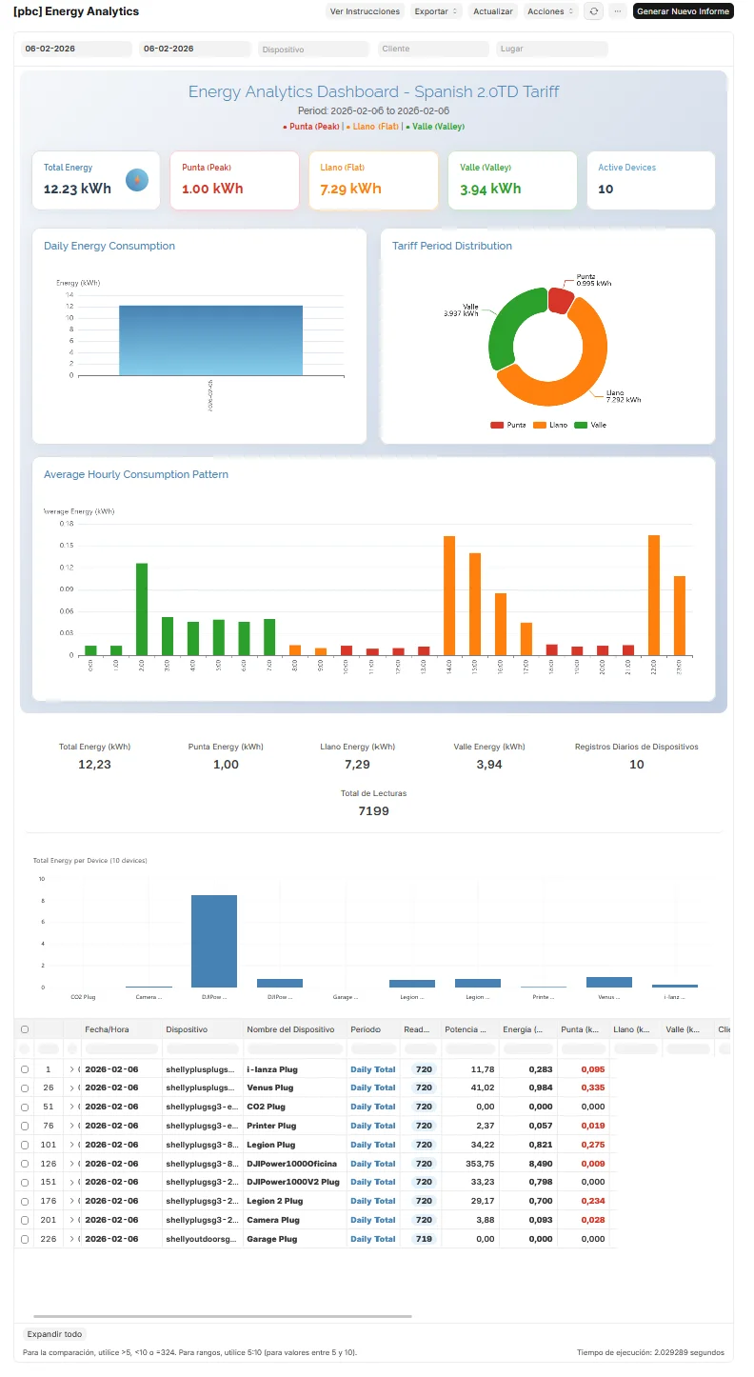Image resolution: width=754 pixels, height=1377 pixels.
Task: Toggle the select-all checkbox in table header
Action: 25,1029
